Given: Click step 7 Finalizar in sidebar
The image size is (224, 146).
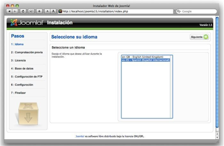Looking at the screenshot, I should click(19, 93).
